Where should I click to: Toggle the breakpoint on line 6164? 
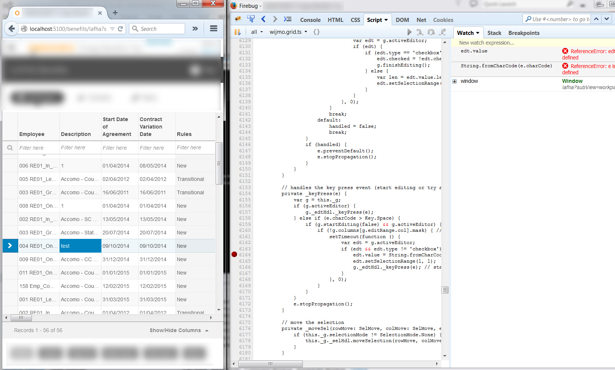(234, 254)
